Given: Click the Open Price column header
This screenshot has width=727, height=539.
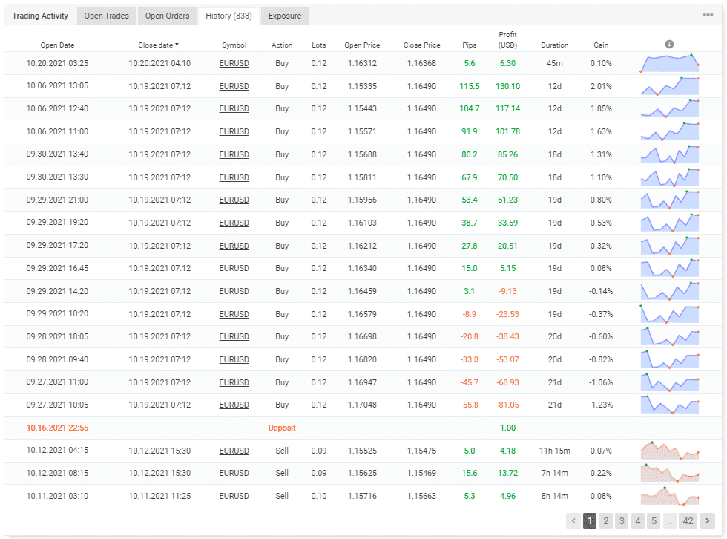Looking at the screenshot, I should [x=362, y=45].
